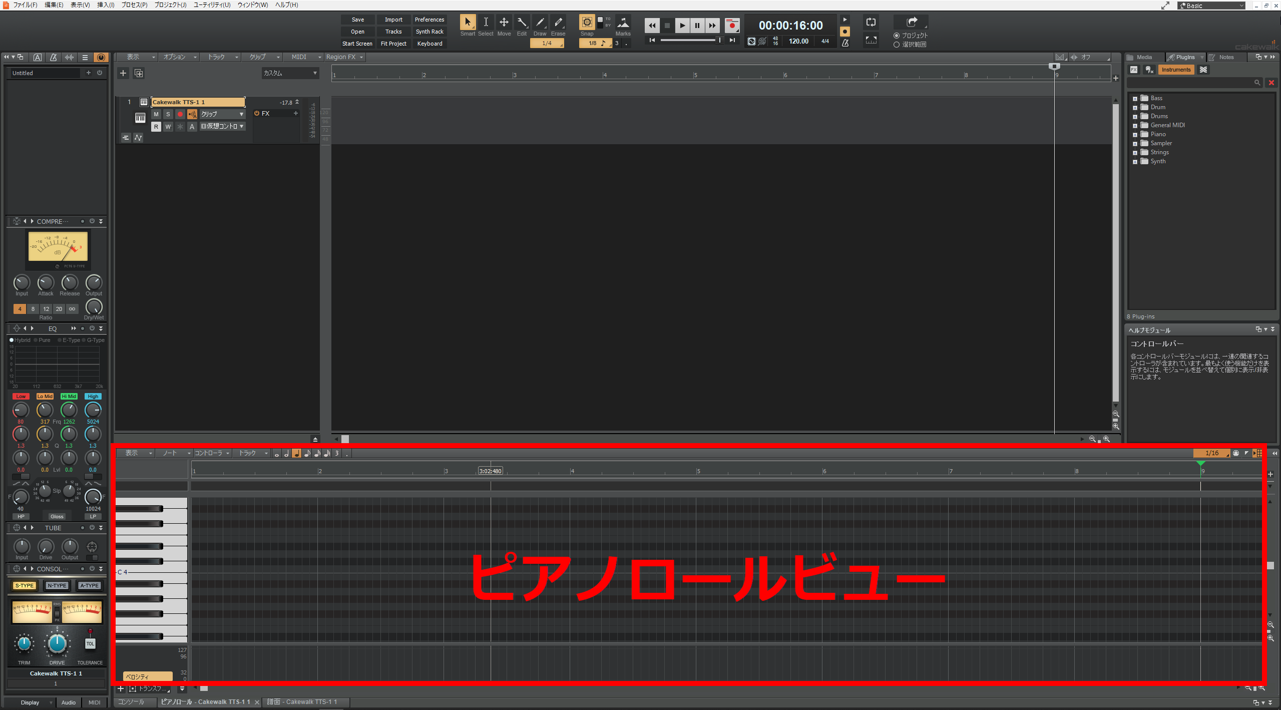Open track 1 take lanes icon
The width and height of the screenshot is (1281, 710).
tap(126, 138)
